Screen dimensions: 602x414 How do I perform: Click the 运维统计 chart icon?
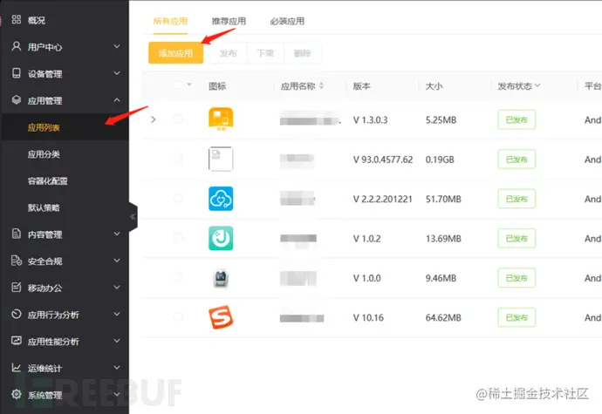[x=16, y=368]
